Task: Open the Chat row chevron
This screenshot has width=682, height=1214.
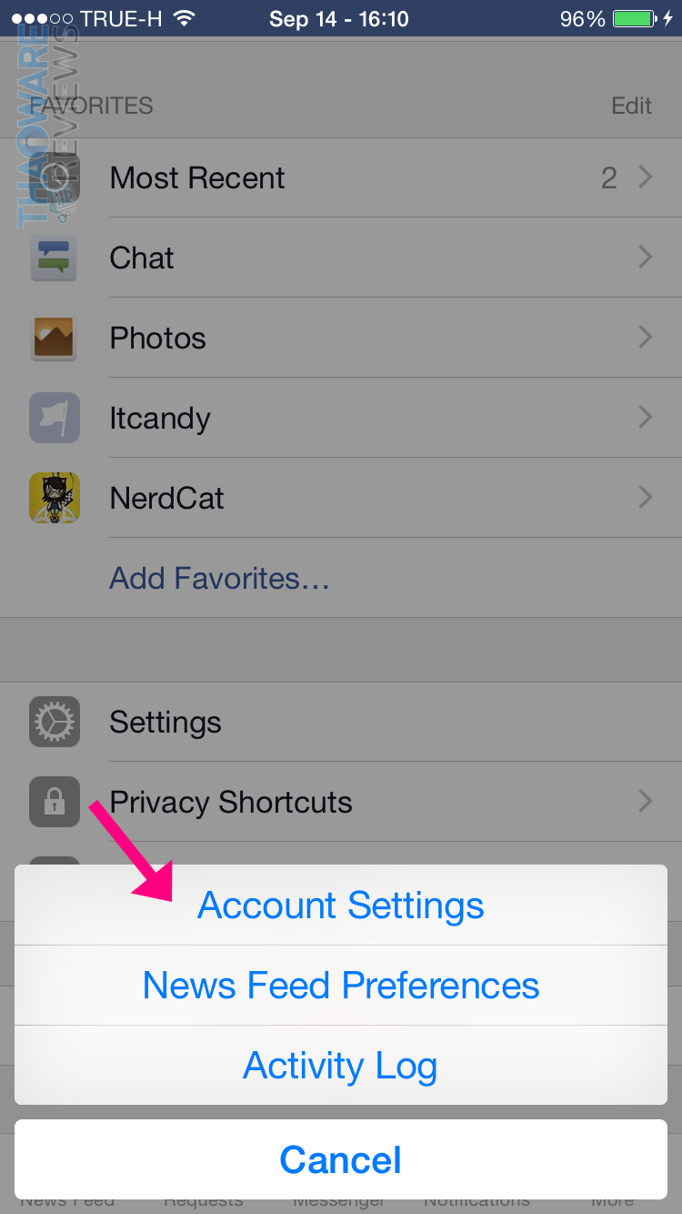Action: pos(646,258)
